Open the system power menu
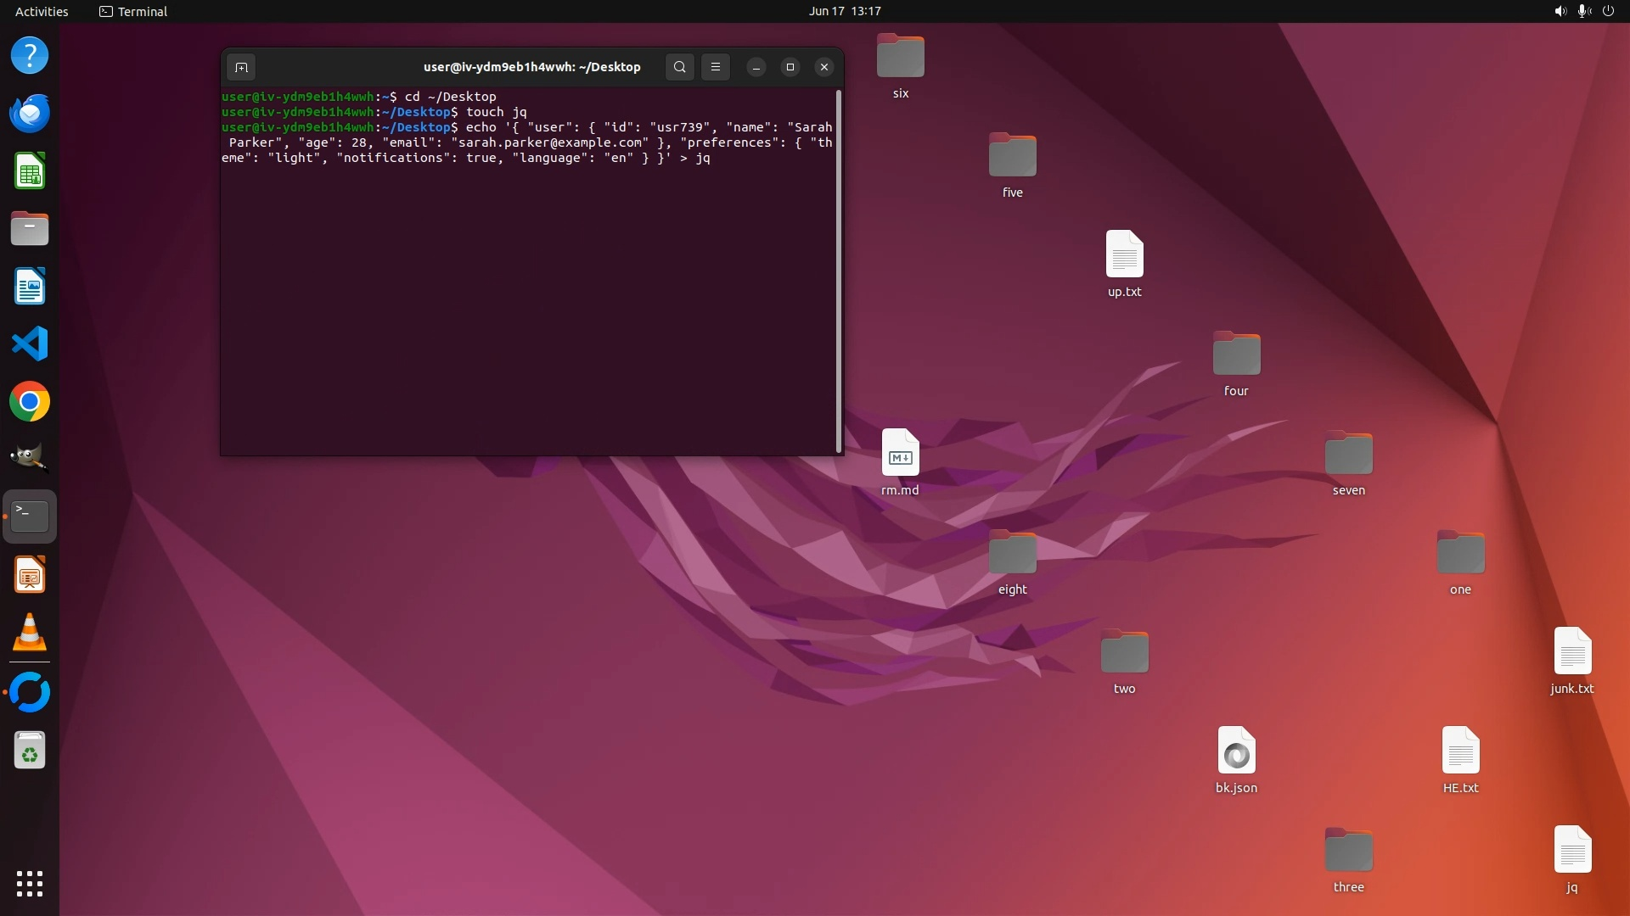Viewport: 1630px width, 916px height. coord(1608,11)
